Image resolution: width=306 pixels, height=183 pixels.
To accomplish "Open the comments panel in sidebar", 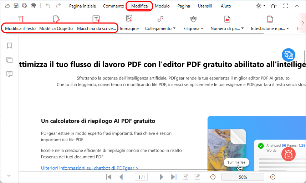I will [10, 74].
